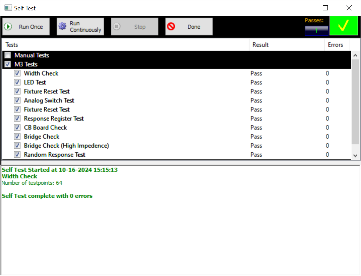Click the Done button label
Viewport: 361px width, 276px height.
194,27
